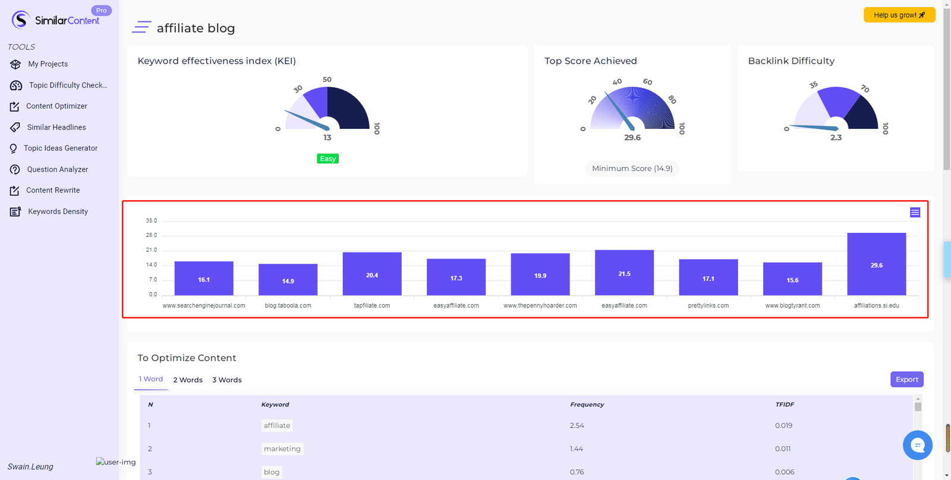This screenshot has height=480, width=951.
Task: Click the TFIDF column header
Action: point(785,405)
